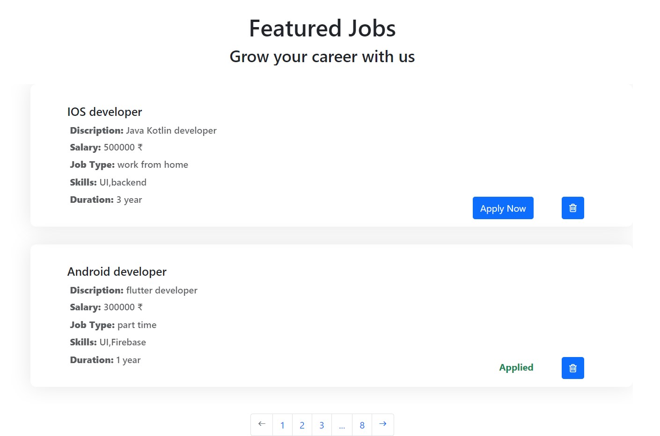
Task: Remove the Android developer job listing
Action: 572,368
